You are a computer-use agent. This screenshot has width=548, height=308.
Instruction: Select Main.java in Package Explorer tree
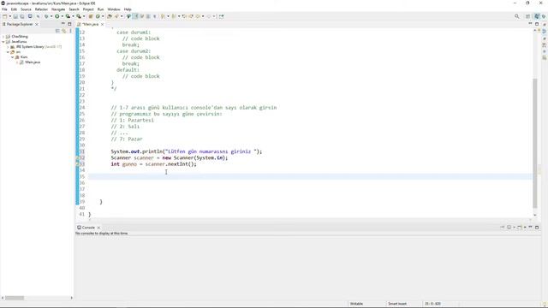pyautogui.click(x=33, y=62)
